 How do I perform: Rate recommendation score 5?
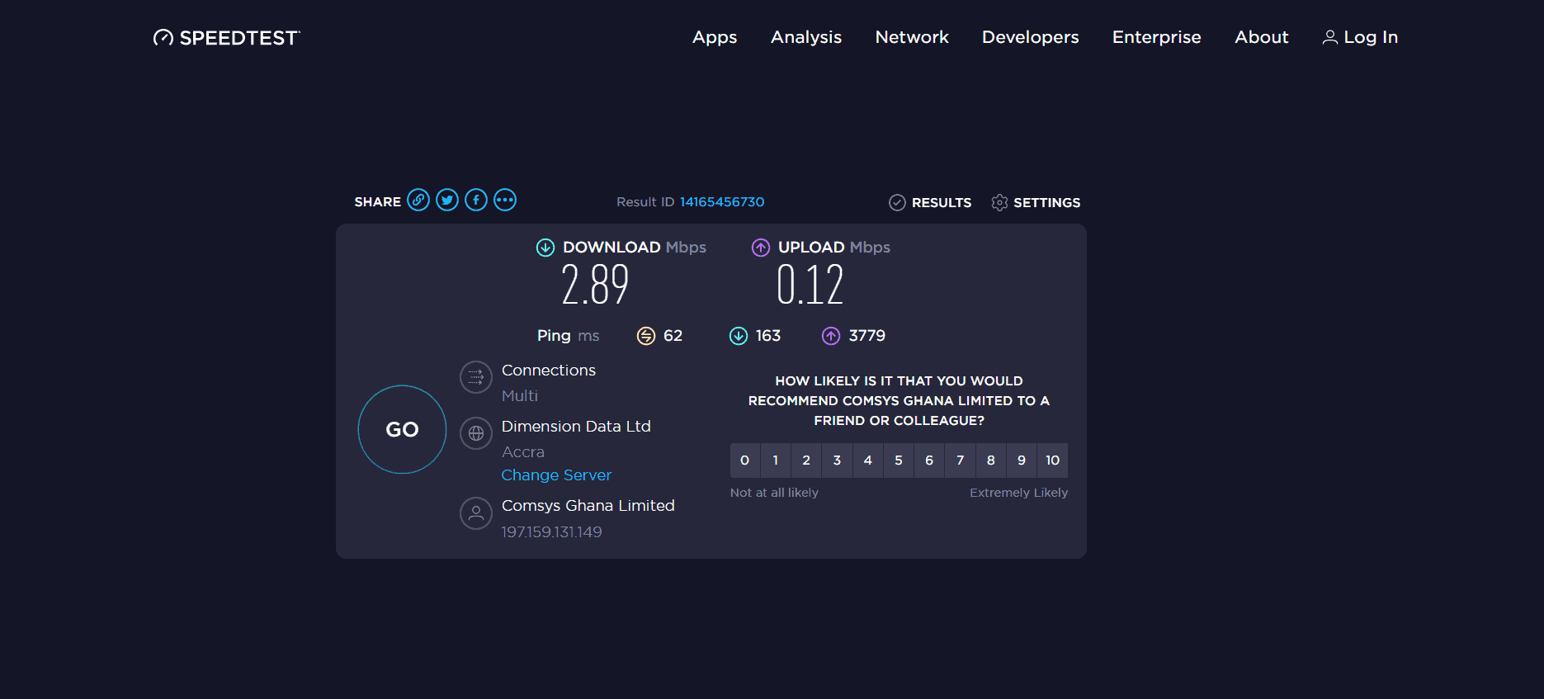(899, 460)
